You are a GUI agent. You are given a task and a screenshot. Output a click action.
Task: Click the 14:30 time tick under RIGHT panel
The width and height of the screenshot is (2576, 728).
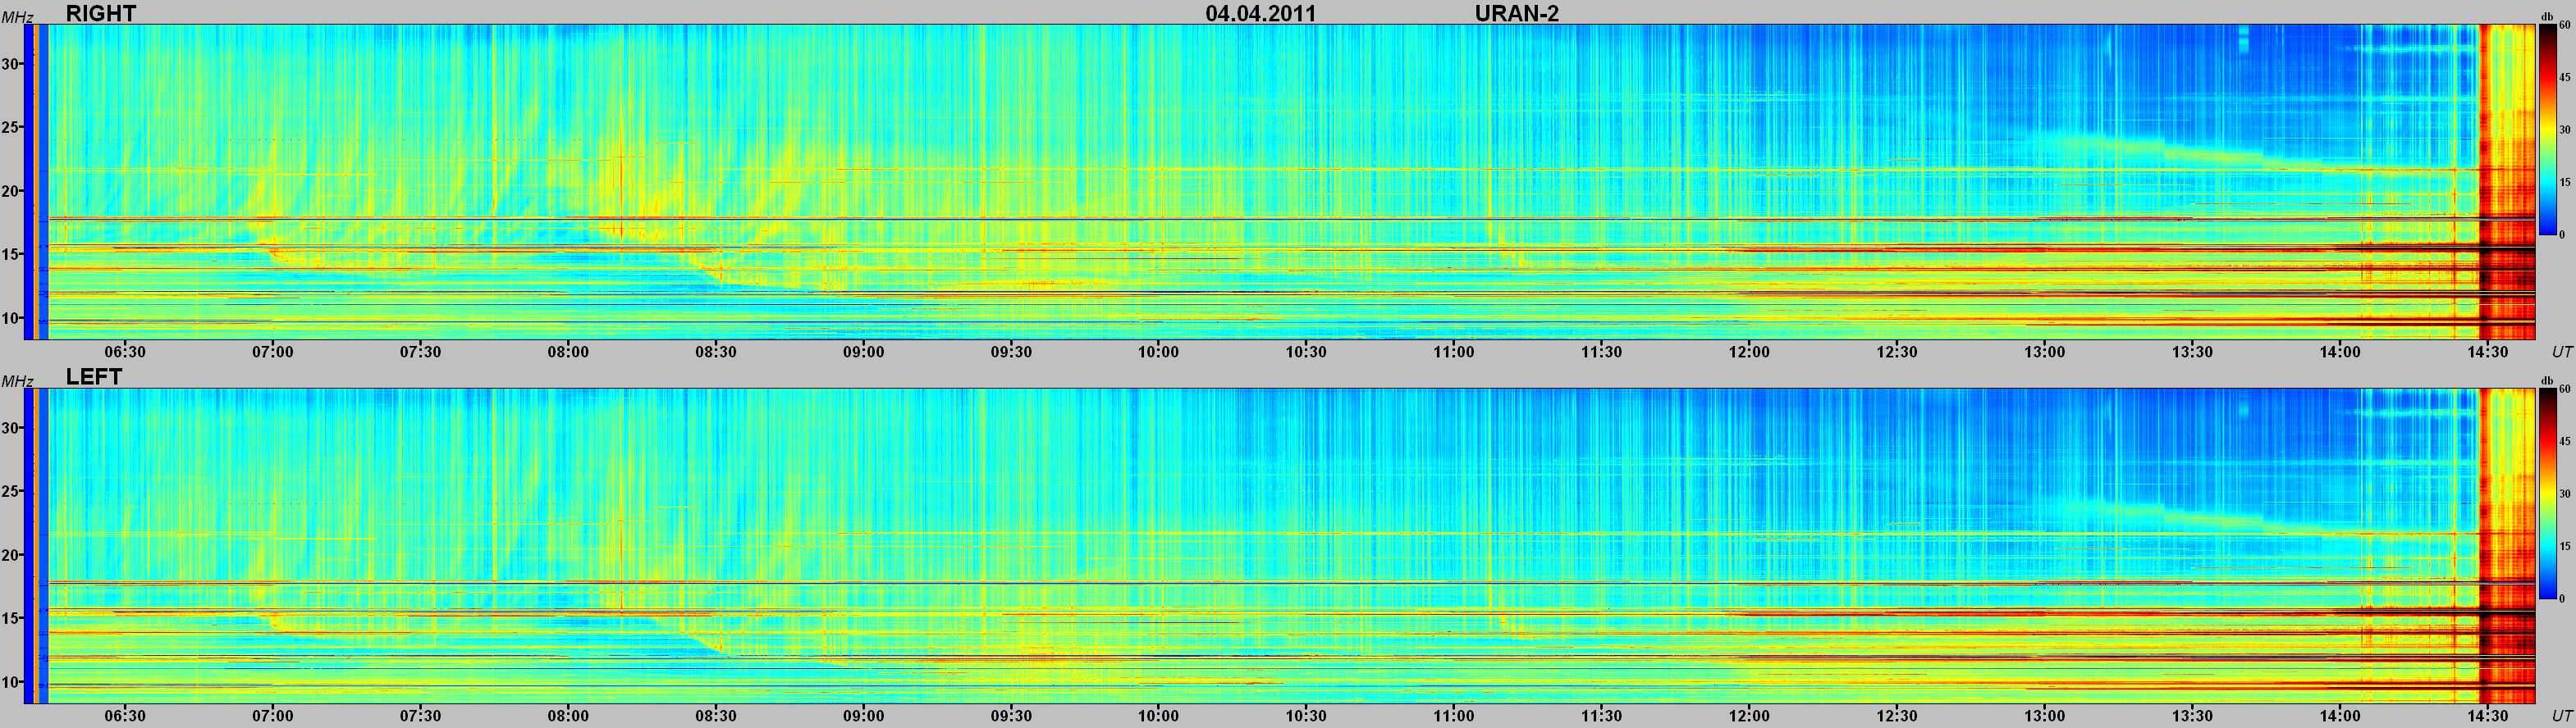coord(2488,352)
